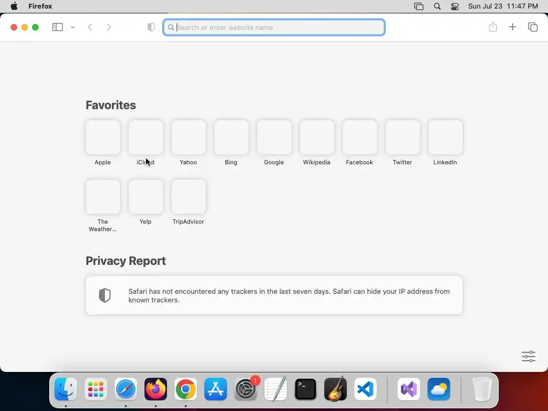
Task: Open the Twitter favorite tile
Action: (x=402, y=138)
